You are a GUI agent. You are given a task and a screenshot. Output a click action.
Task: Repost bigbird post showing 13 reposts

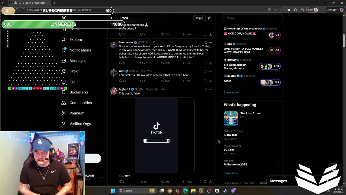(x=143, y=182)
